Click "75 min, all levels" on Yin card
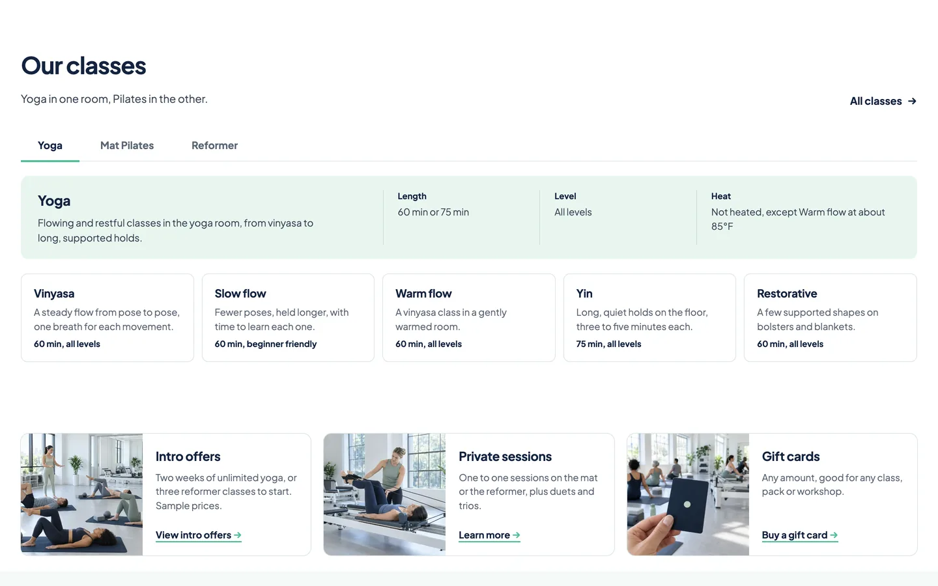This screenshot has height=586, width=938. (608, 344)
